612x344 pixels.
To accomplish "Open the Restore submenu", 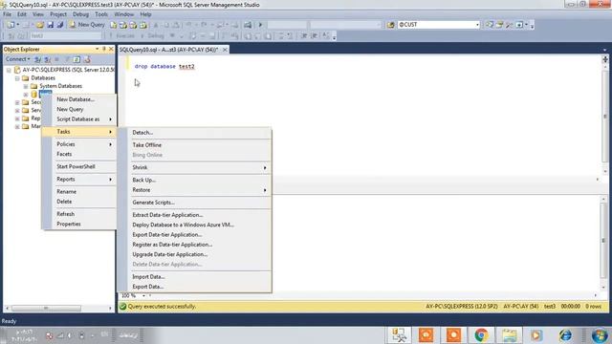I will [x=194, y=190].
